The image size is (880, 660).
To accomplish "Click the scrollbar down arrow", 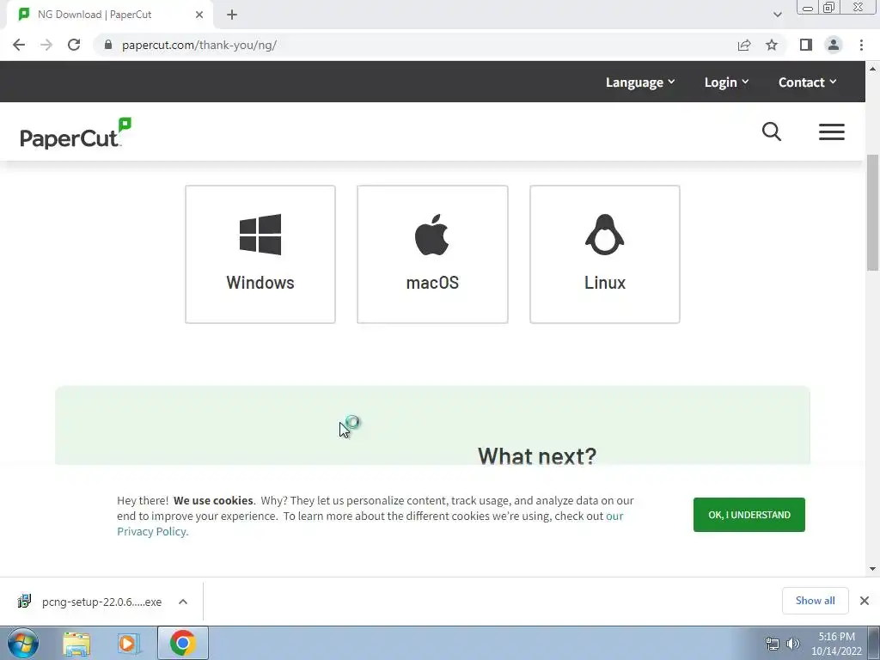I will (873, 569).
